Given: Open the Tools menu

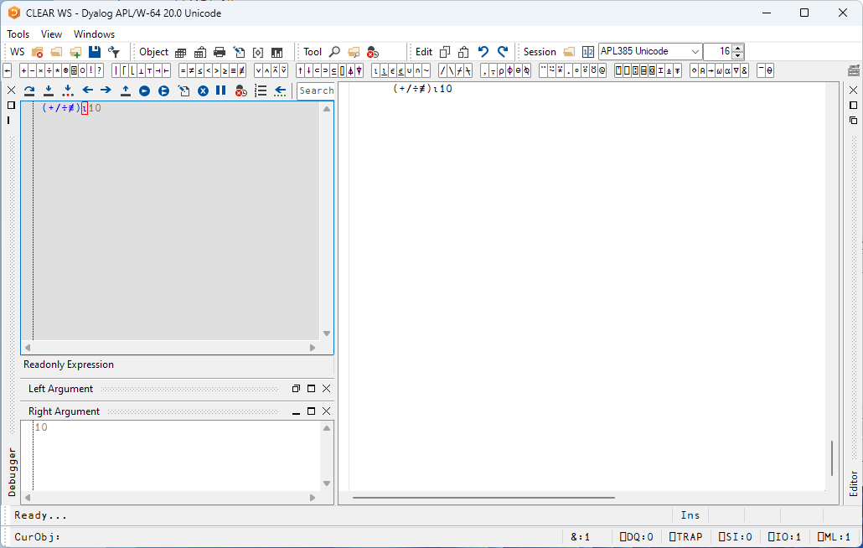Looking at the screenshot, I should tap(18, 34).
